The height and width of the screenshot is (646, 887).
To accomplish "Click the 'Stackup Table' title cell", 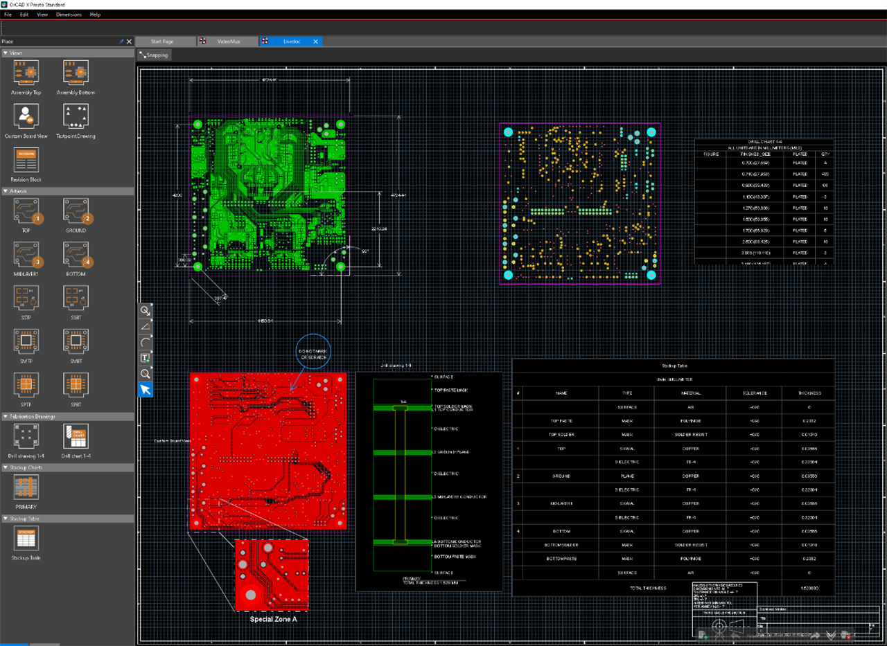I will (x=674, y=365).
